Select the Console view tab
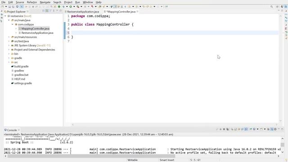The image size is (288, 162). pos(12,130)
